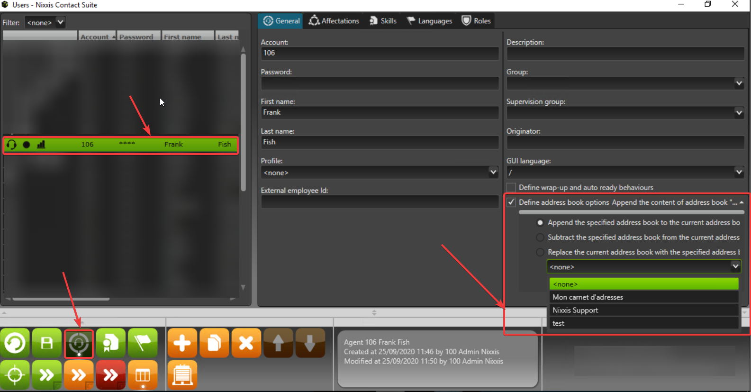Click the user list horizontal scrollbar

pos(61,299)
